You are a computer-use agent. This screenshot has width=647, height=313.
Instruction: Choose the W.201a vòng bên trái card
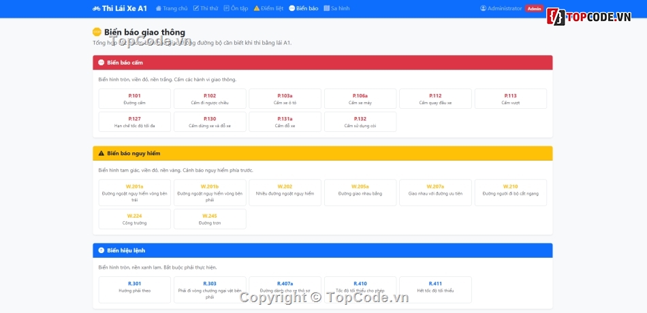[135, 193]
